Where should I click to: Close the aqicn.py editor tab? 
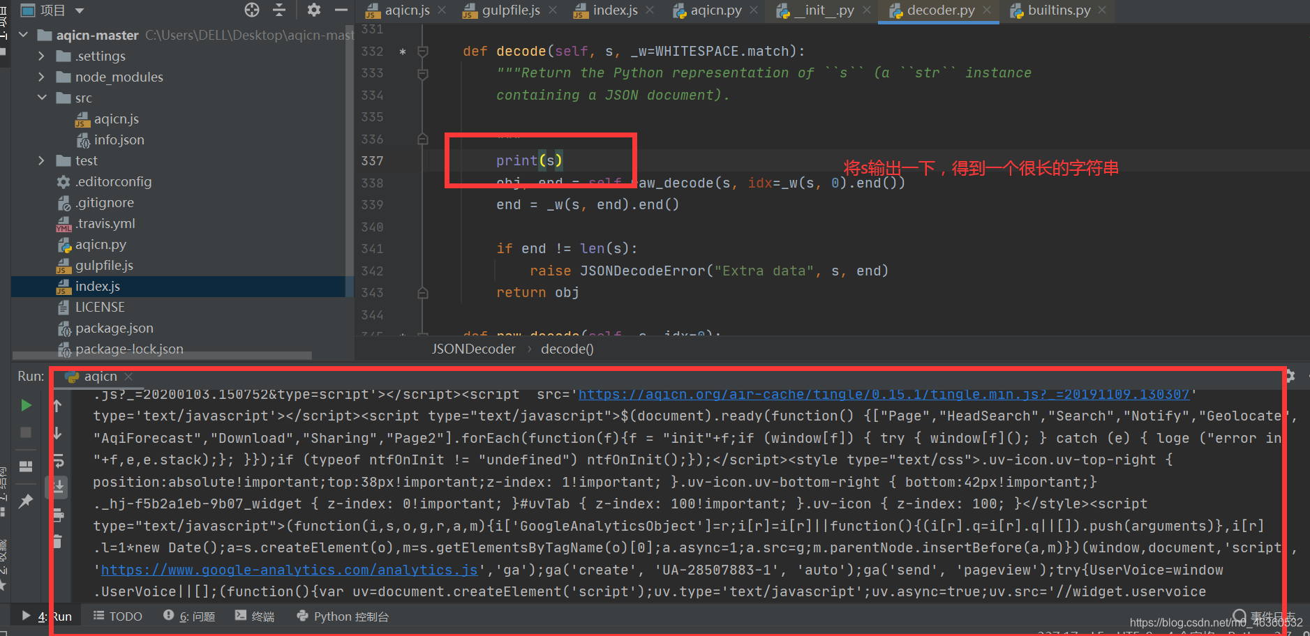click(x=754, y=10)
